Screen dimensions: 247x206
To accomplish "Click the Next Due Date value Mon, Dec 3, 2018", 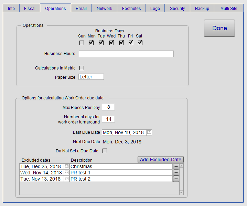I will [122, 142].
